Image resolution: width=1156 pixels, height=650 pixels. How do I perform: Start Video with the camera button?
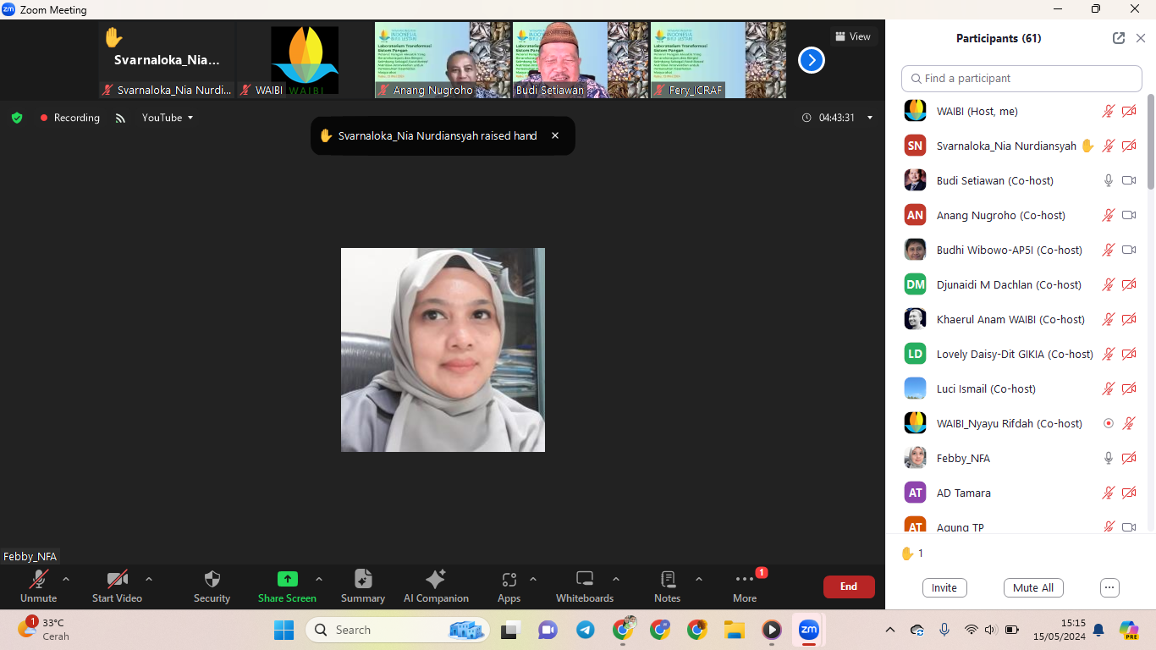tap(117, 580)
